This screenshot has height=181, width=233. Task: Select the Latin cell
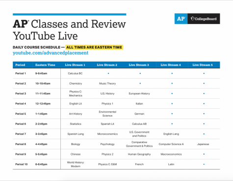[x=171, y=164]
